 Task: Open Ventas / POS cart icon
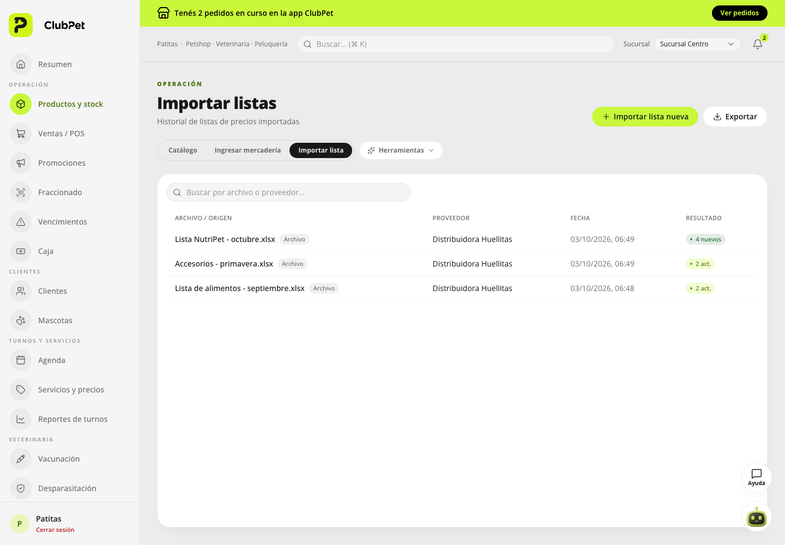[x=21, y=134]
